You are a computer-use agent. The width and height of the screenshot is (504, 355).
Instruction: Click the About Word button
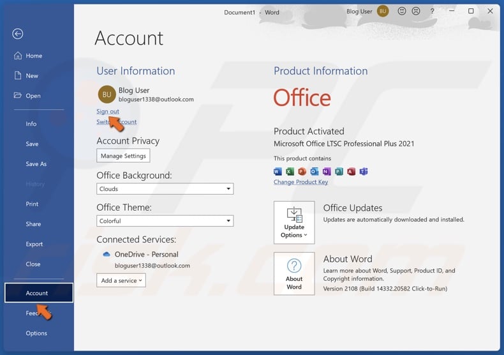click(294, 274)
